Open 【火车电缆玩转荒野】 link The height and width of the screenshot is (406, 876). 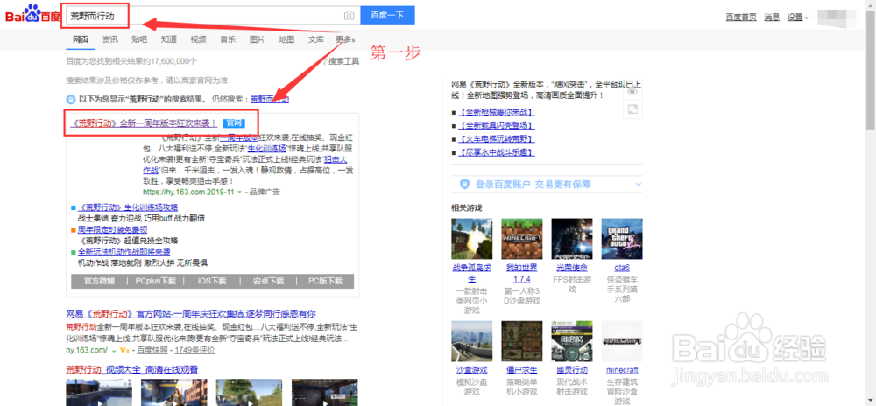(x=496, y=138)
